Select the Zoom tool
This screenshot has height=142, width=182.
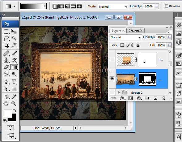14,103
